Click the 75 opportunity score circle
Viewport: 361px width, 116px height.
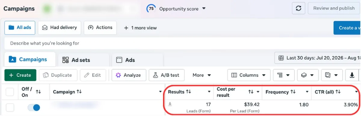point(151,9)
